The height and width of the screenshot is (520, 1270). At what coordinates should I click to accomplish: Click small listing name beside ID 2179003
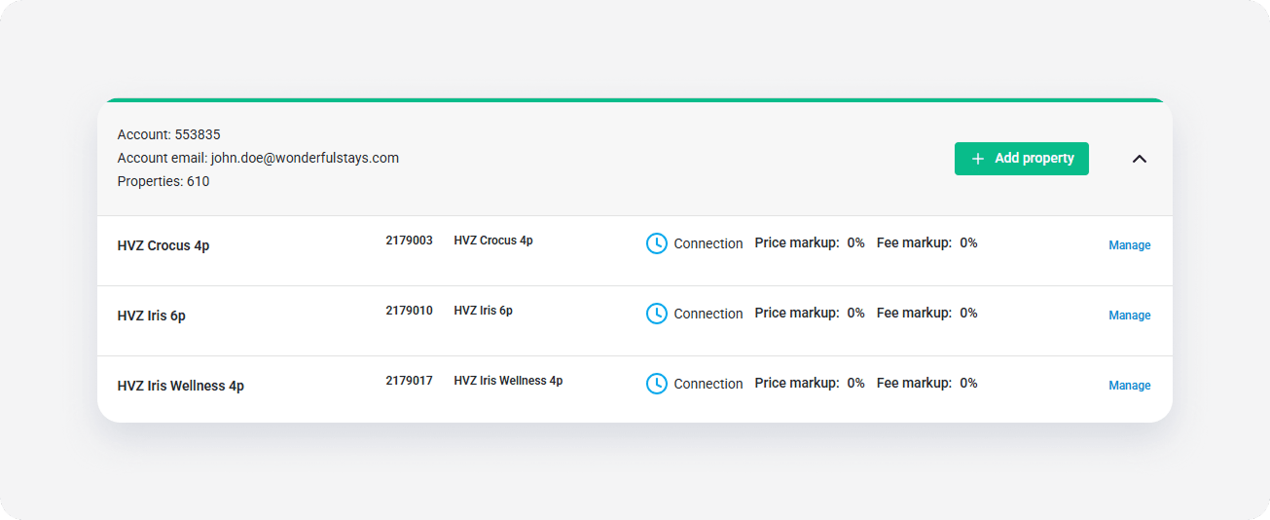coord(493,241)
